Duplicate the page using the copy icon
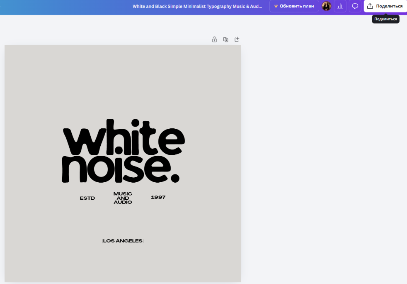Viewport: 407px width, 284px height. pyautogui.click(x=225, y=40)
